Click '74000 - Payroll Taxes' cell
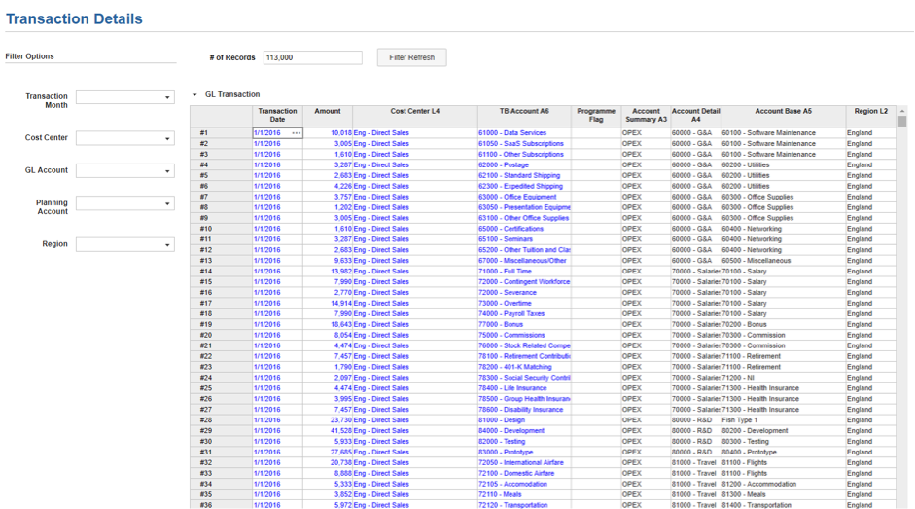This screenshot has height=509, width=915. click(524, 313)
